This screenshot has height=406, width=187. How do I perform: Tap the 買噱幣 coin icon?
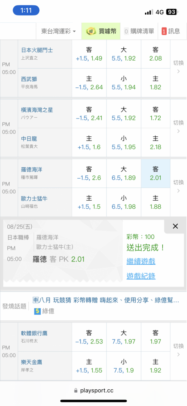91,31
